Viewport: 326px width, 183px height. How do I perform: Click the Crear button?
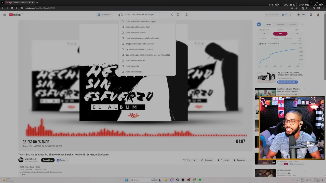click(301, 14)
